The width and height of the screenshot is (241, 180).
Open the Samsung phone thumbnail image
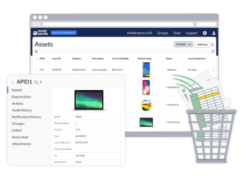[x=146, y=70]
